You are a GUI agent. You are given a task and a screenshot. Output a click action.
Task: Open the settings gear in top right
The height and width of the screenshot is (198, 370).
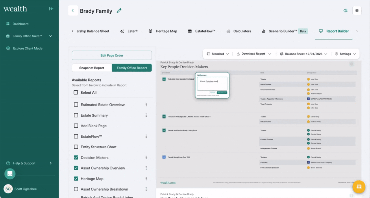point(357,11)
